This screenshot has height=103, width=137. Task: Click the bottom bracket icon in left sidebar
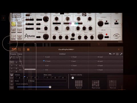coord(12,88)
